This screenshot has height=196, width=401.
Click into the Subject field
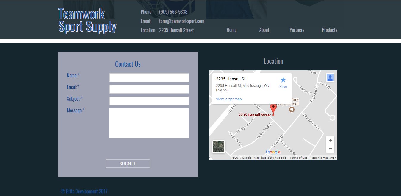pos(149,101)
